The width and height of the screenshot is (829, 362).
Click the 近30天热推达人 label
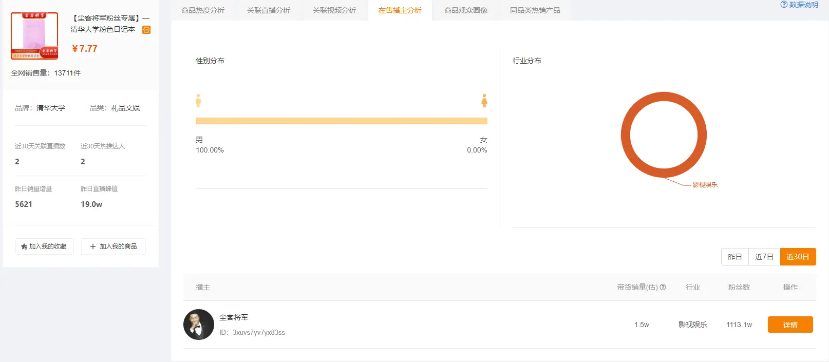click(x=103, y=146)
